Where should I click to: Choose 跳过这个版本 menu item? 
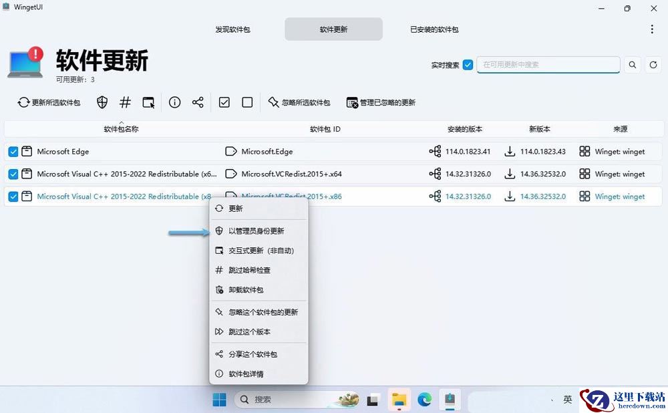pyautogui.click(x=259, y=331)
